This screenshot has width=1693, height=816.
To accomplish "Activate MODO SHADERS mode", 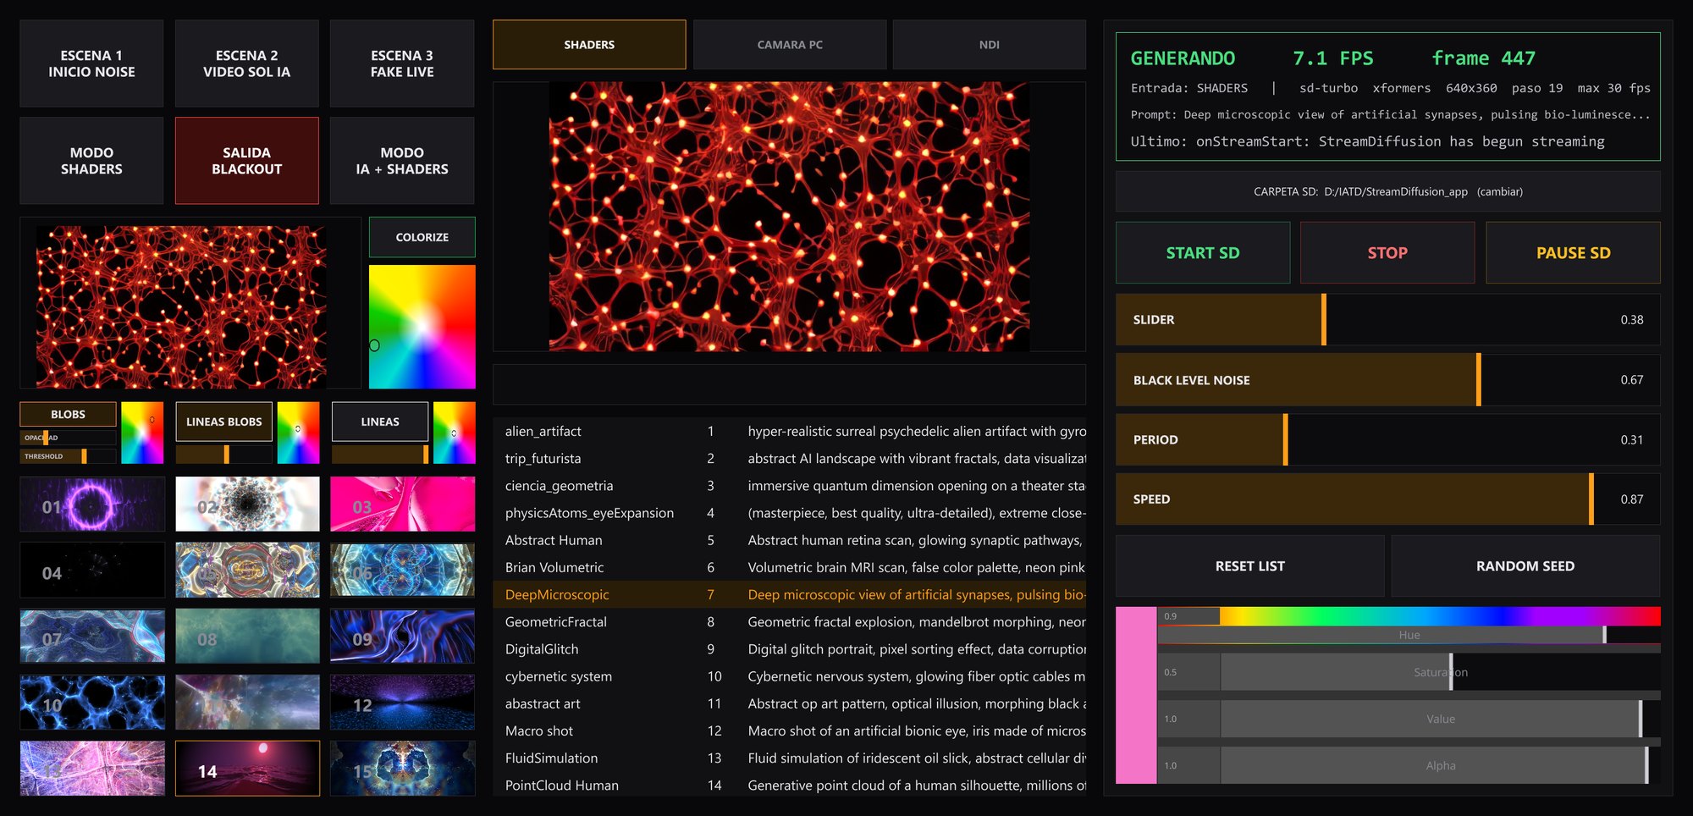I will [91, 161].
